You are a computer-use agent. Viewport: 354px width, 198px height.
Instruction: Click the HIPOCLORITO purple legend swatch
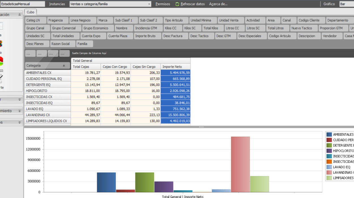(329, 151)
